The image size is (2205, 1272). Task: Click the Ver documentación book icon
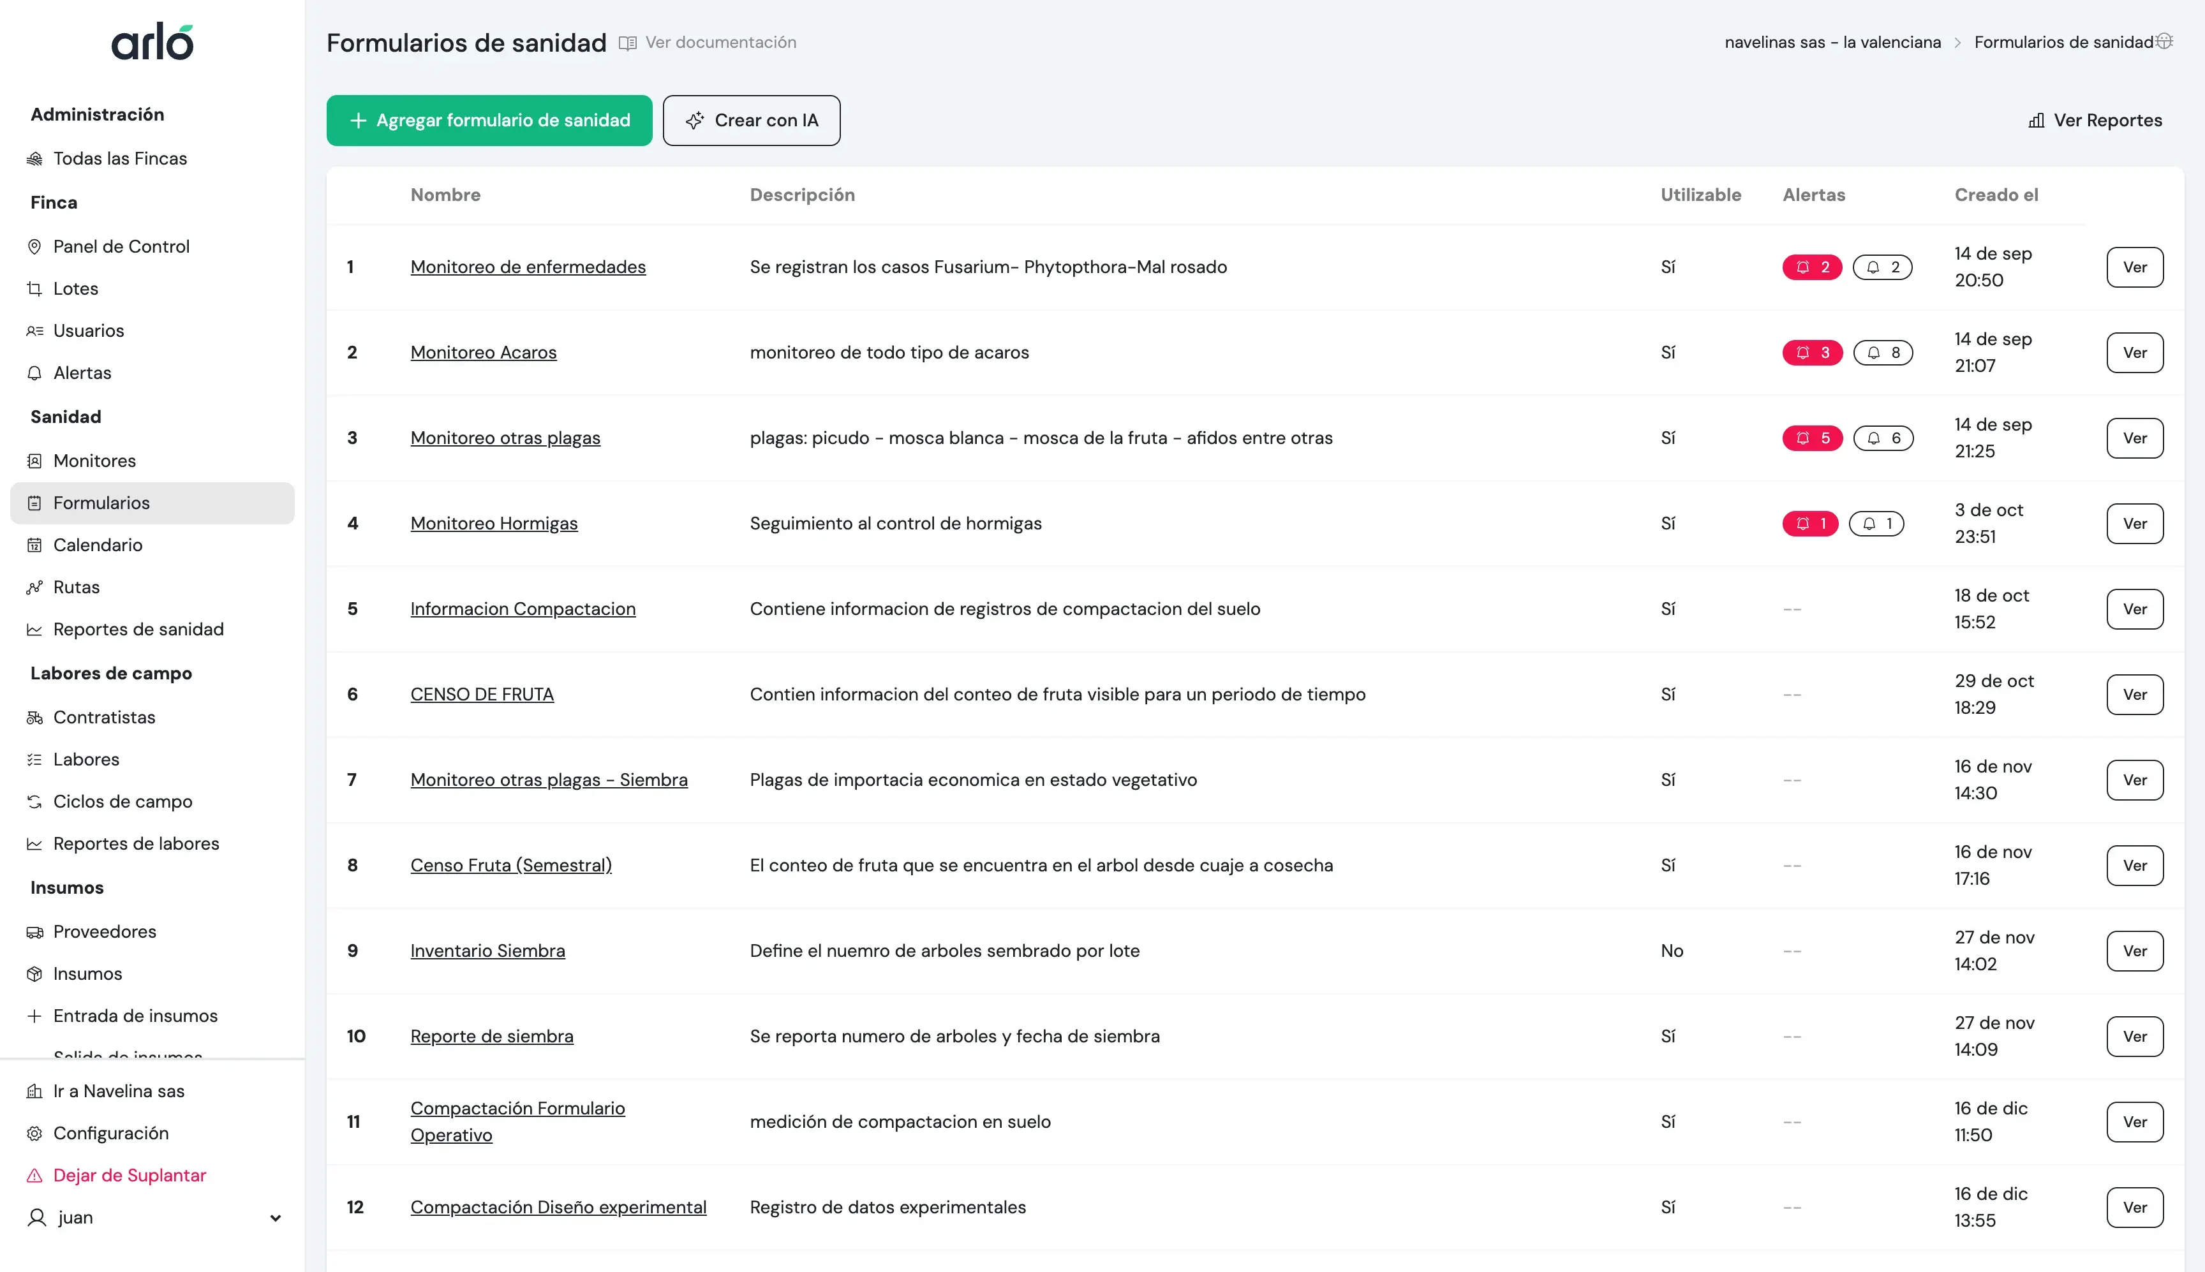pos(627,42)
